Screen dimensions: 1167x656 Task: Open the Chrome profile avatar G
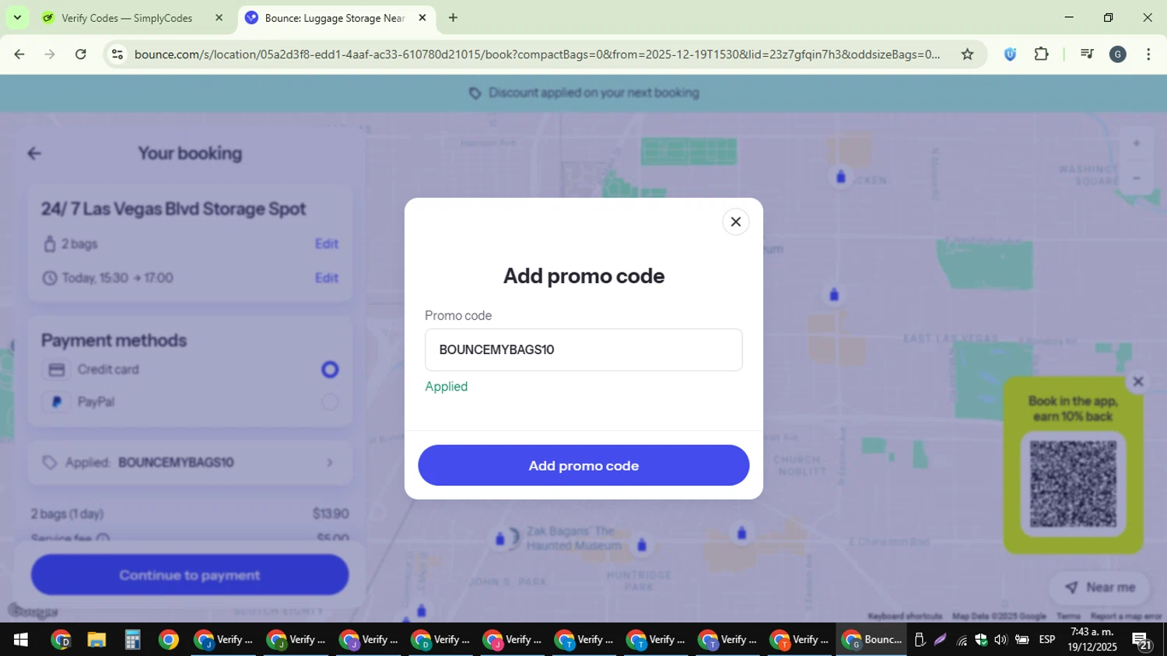[1118, 54]
